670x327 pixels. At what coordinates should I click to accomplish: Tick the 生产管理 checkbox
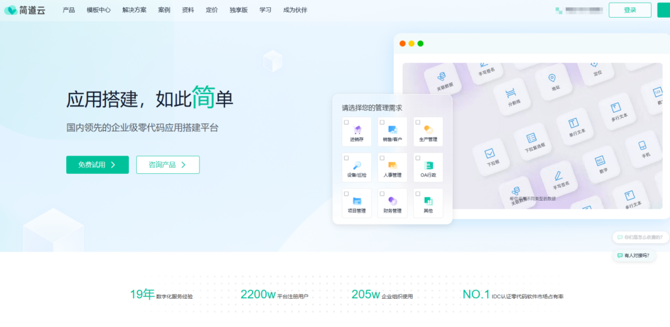coord(417,122)
